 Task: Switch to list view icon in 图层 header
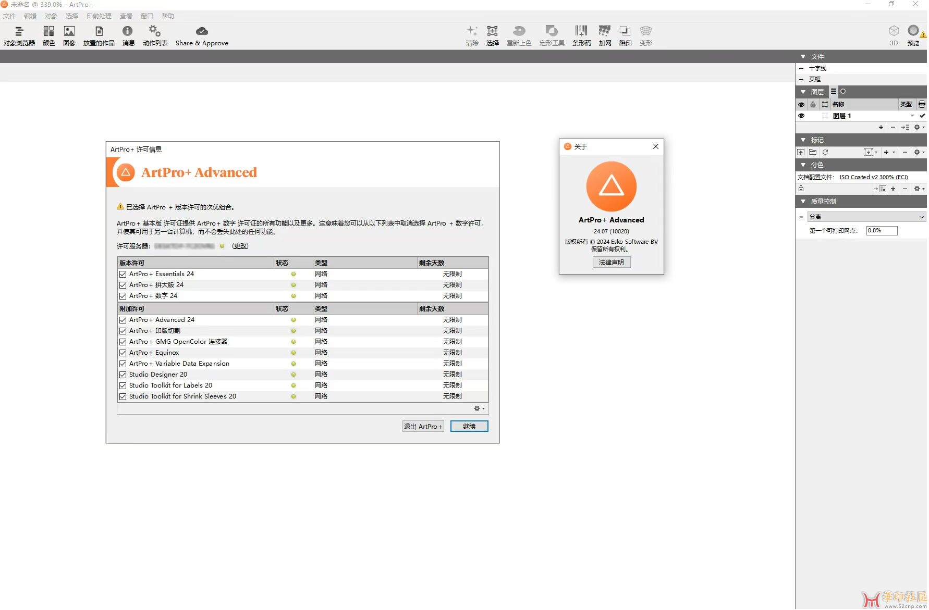pyautogui.click(x=834, y=91)
